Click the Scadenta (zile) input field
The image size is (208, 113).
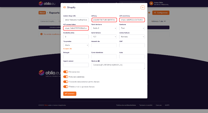[76, 37]
